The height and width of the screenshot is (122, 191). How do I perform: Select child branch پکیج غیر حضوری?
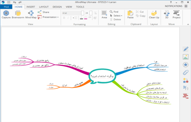pos(40,65)
